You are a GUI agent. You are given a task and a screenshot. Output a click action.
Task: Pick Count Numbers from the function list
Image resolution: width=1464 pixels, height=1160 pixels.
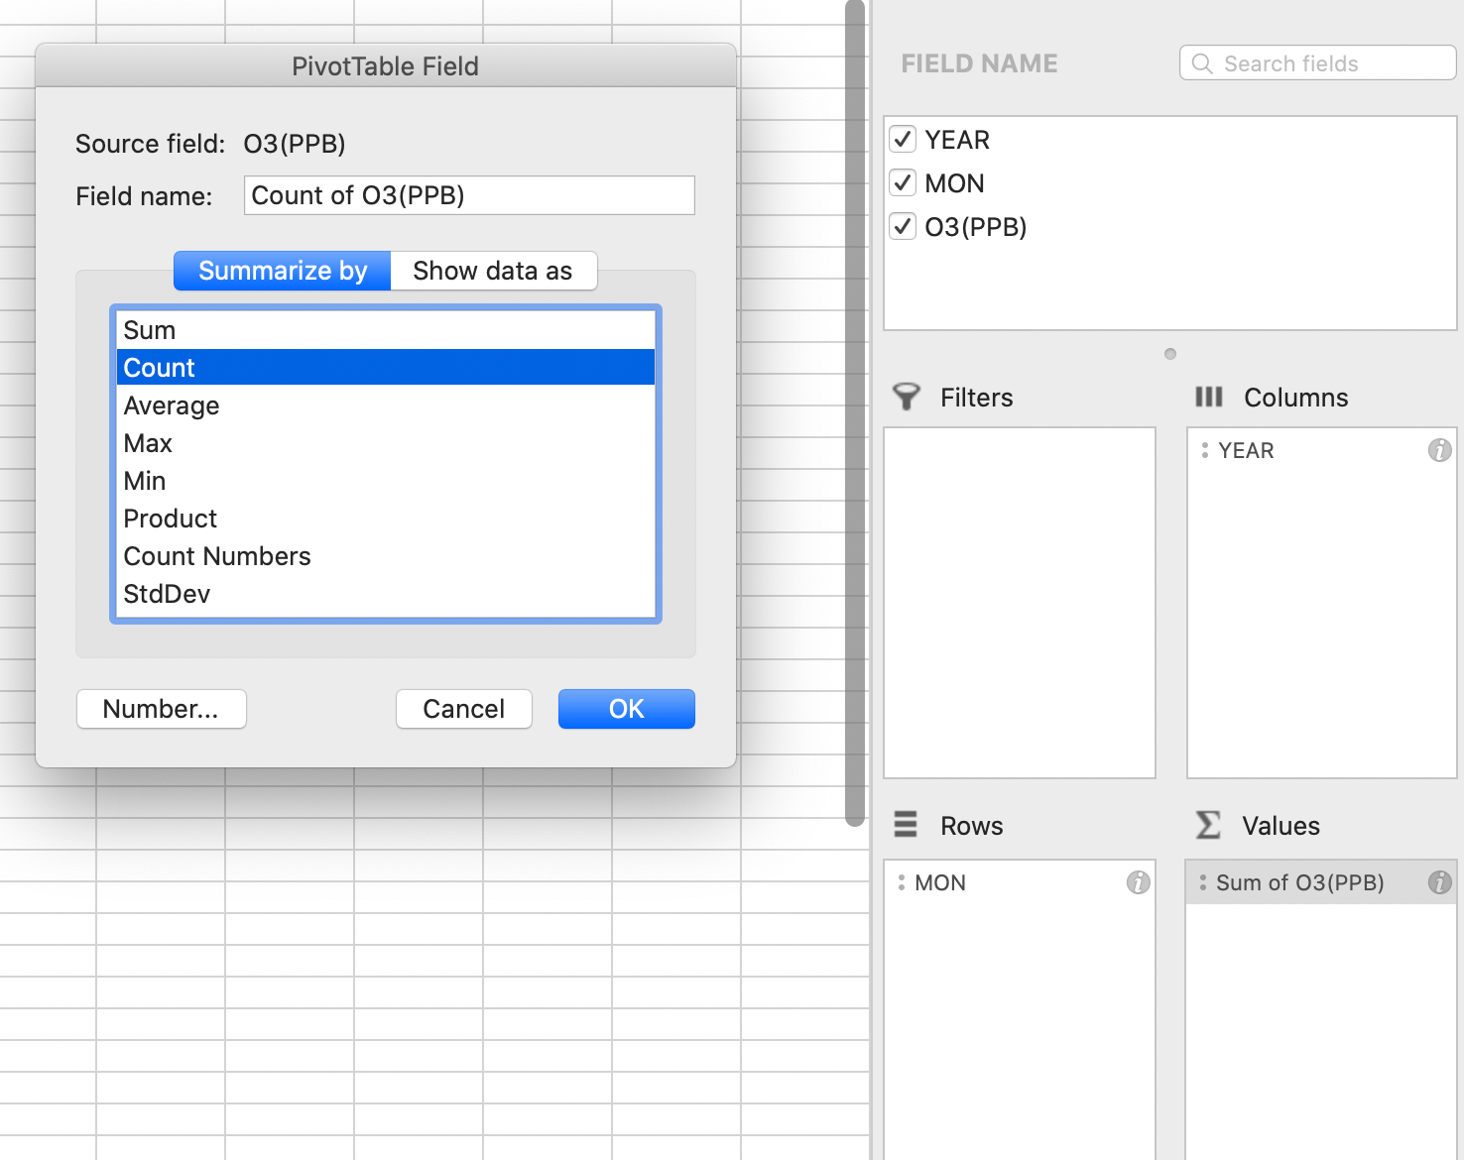coord(217,556)
